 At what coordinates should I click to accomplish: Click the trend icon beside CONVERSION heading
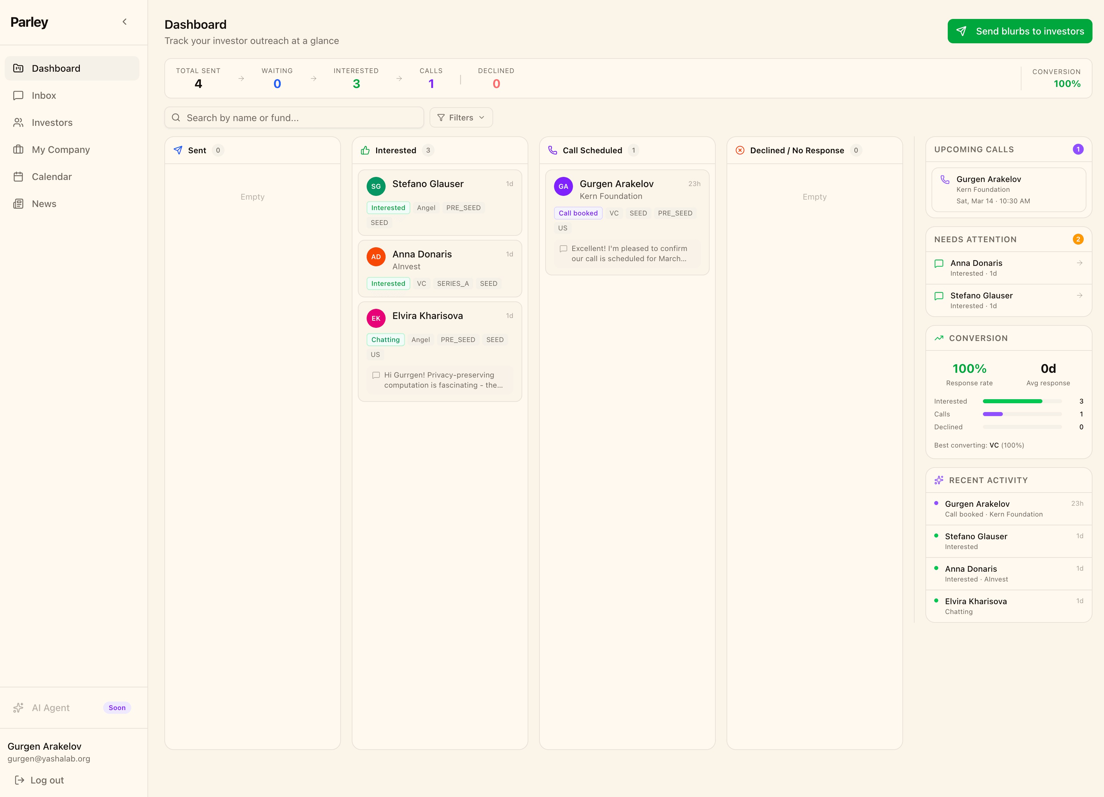click(939, 337)
